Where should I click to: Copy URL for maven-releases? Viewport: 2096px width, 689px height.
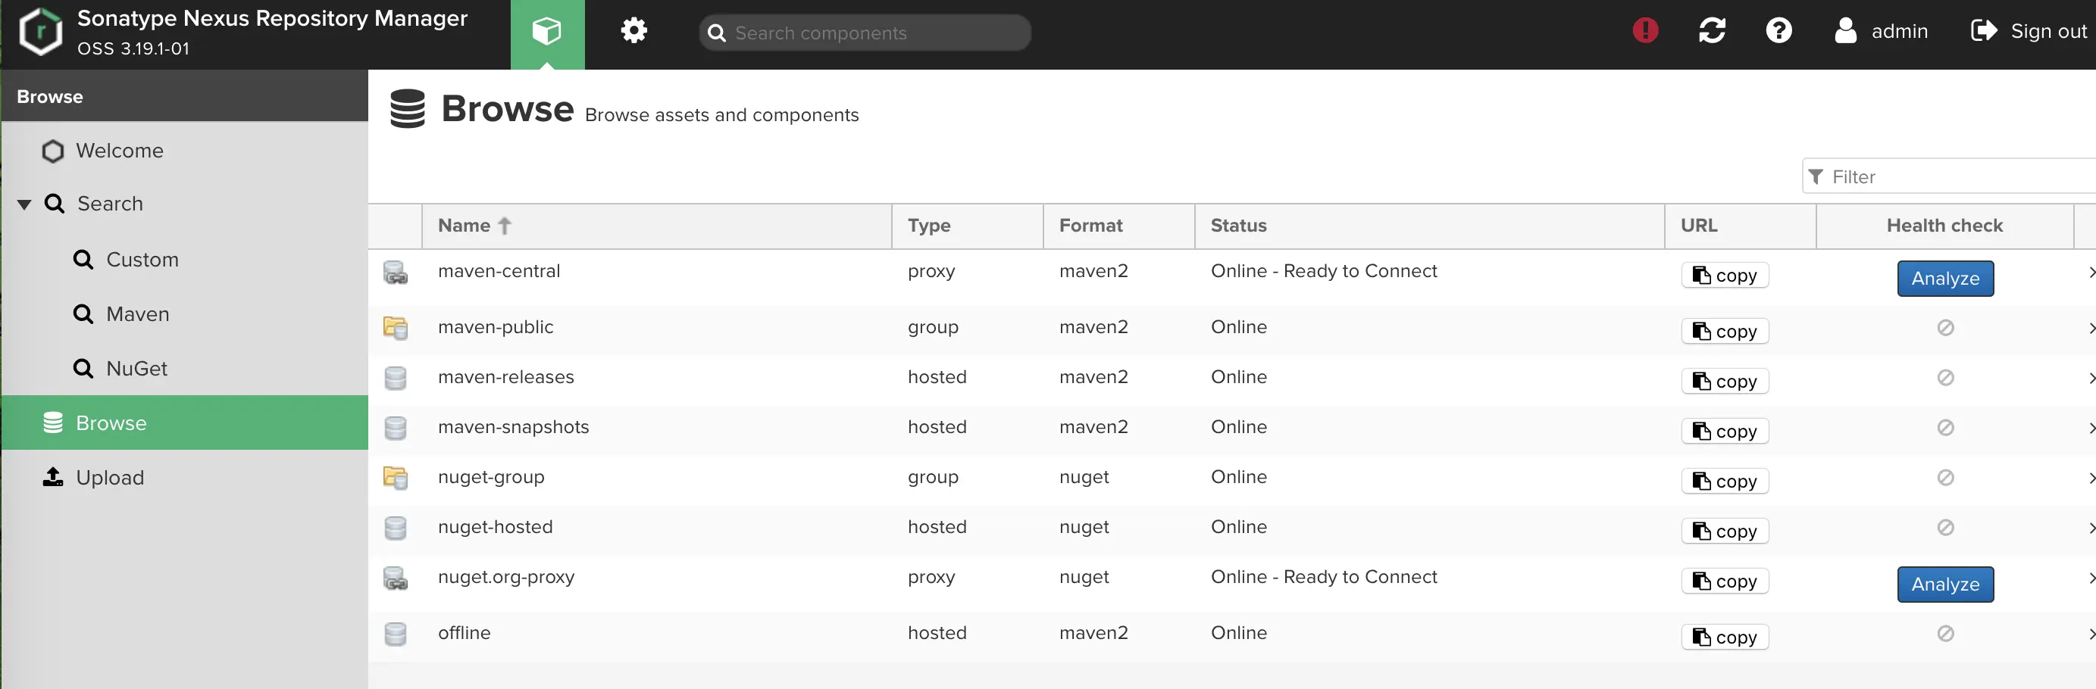tap(1725, 381)
